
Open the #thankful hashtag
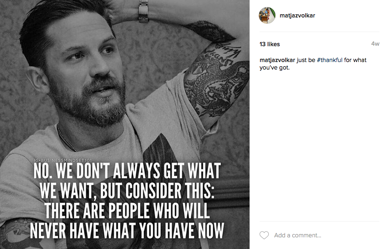click(x=329, y=60)
